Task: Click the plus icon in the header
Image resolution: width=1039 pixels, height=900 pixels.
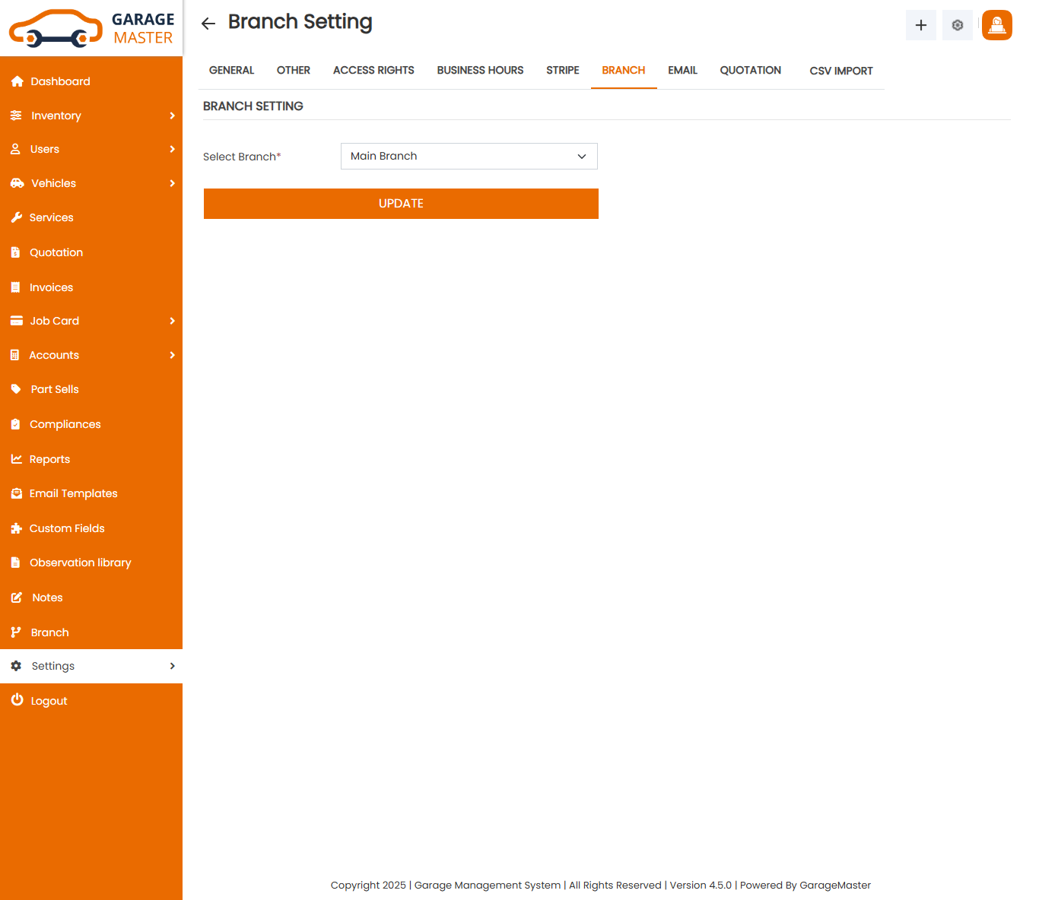Action: click(920, 24)
